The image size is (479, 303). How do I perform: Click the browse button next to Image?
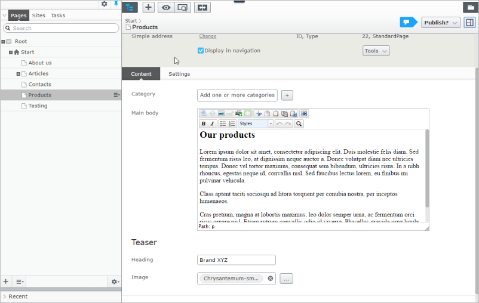[286, 279]
